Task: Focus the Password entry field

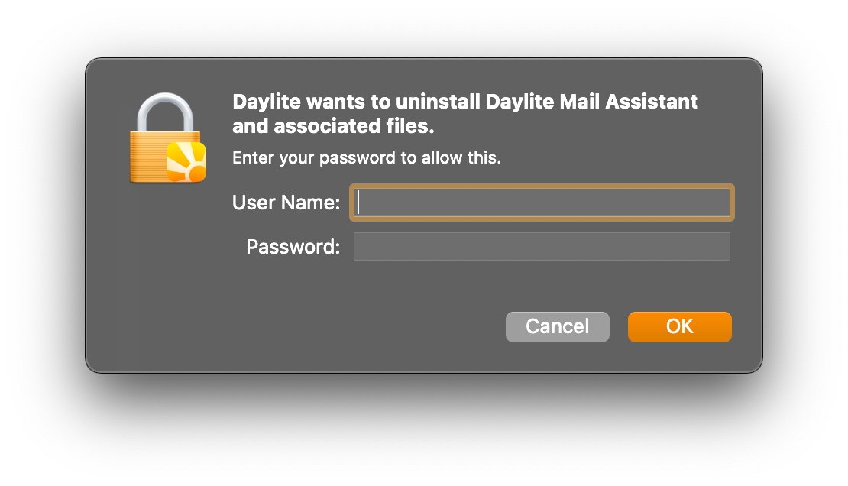Action: (542, 247)
